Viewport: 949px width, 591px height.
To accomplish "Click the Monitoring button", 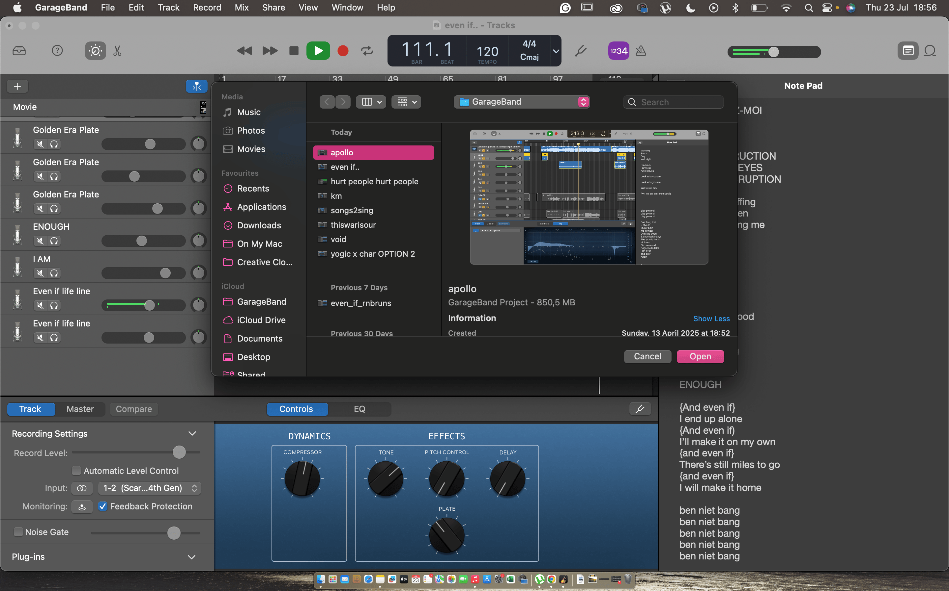I will click(x=82, y=506).
